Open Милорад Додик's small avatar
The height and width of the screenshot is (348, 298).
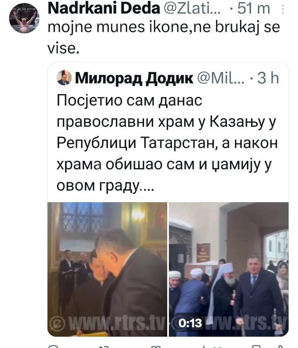(64, 78)
